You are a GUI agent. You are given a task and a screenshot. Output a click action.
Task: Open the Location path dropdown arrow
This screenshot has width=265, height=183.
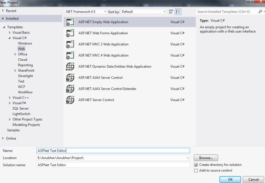pyautogui.click(x=188, y=158)
